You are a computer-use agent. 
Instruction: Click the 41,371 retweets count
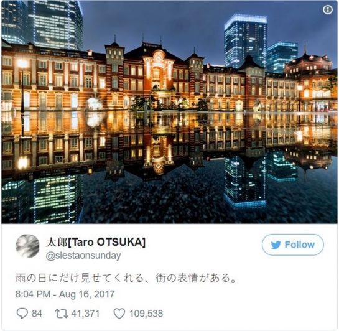85,314
